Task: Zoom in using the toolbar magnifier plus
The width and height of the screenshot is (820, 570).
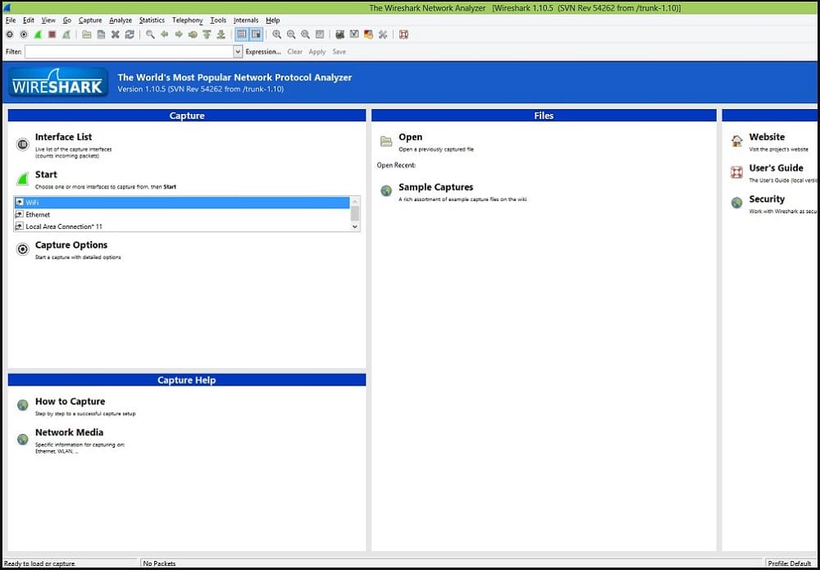Action: click(276, 34)
